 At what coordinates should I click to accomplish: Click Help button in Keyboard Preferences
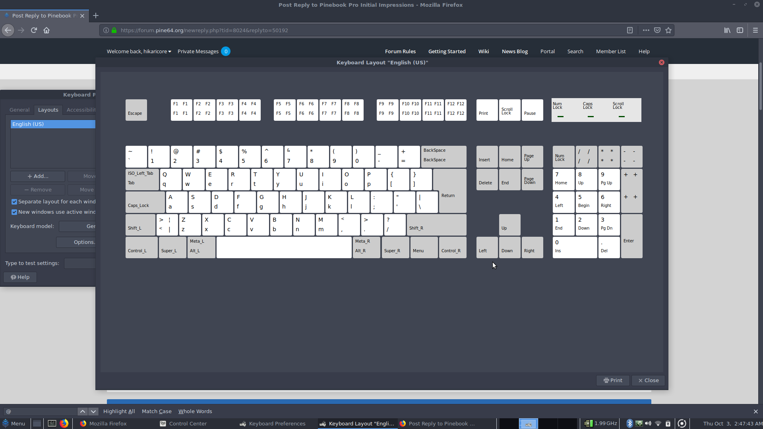coord(20,277)
